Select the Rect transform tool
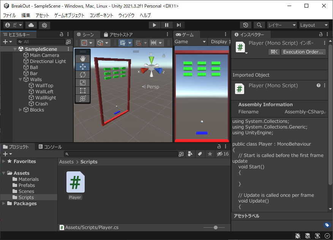The image size is (333, 240). (83, 91)
